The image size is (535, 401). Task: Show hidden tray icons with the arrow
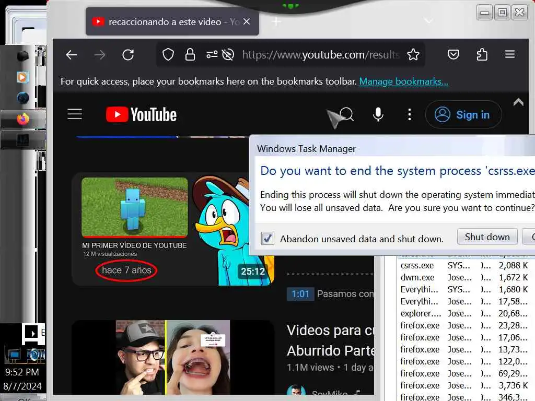pyautogui.click(x=32, y=333)
